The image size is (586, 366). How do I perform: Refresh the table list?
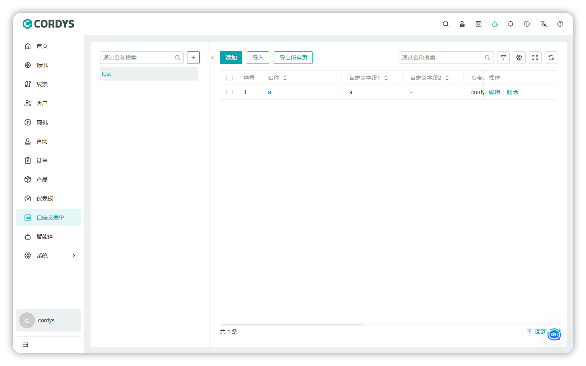551,58
